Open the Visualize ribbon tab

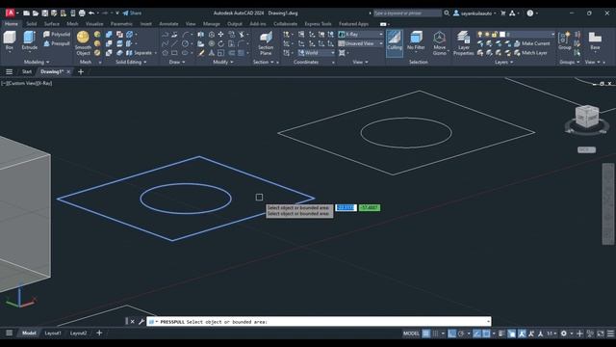point(94,24)
